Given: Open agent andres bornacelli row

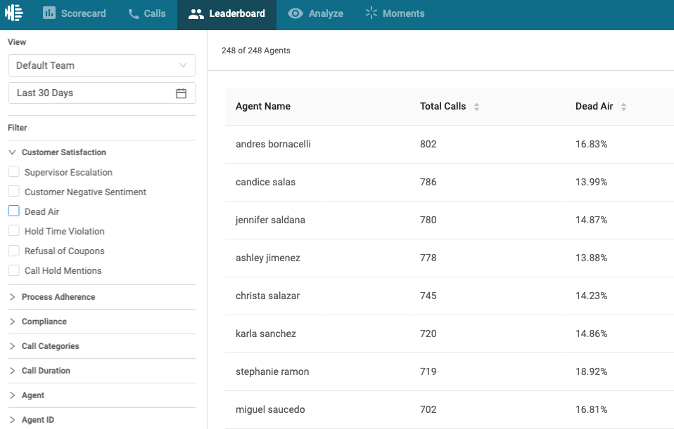Looking at the screenshot, I should (449, 144).
